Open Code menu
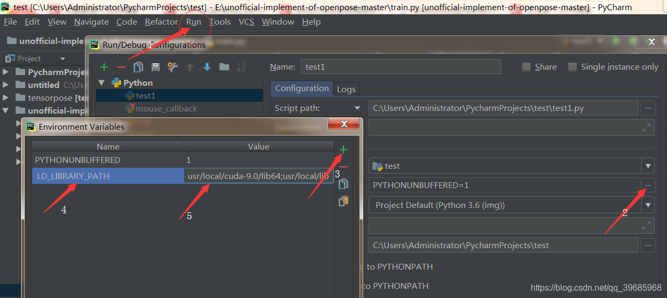 (x=127, y=22)
